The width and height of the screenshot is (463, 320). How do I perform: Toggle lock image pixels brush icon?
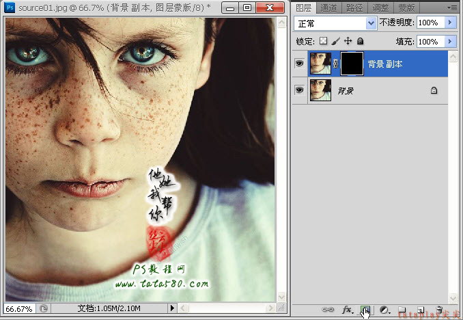[x=336, y=41]
